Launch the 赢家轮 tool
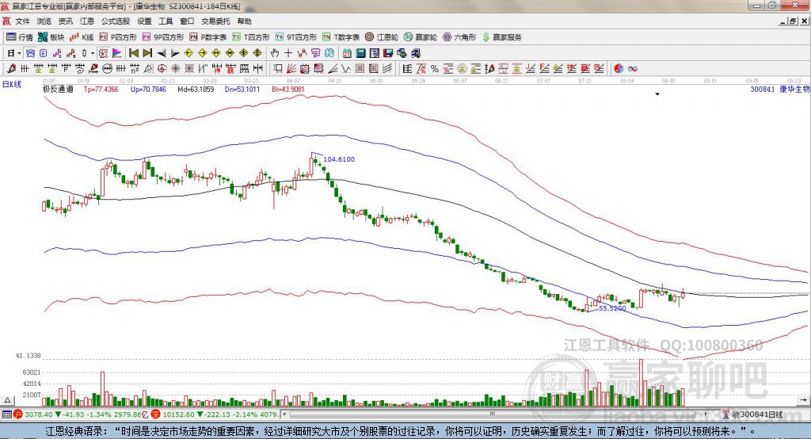Image resolution: width=811 pixels, height=439 pixels. pyautogui.click(x=421, y=37)
